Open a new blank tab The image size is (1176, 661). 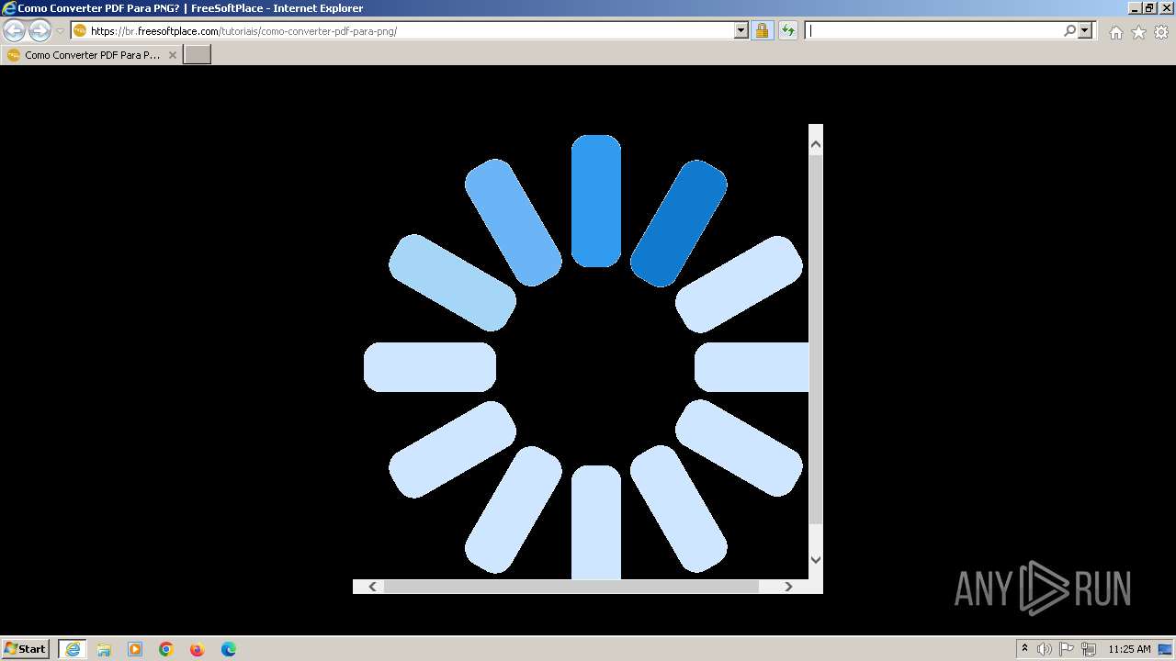click(x=198, y=55)
